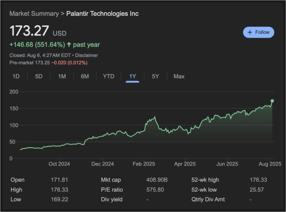
Task: Click the Open value 171.81
Action: point(59,180)
